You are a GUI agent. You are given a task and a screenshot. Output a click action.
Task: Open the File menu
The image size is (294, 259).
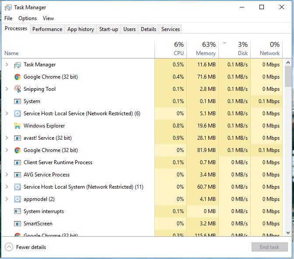[8, 18]
